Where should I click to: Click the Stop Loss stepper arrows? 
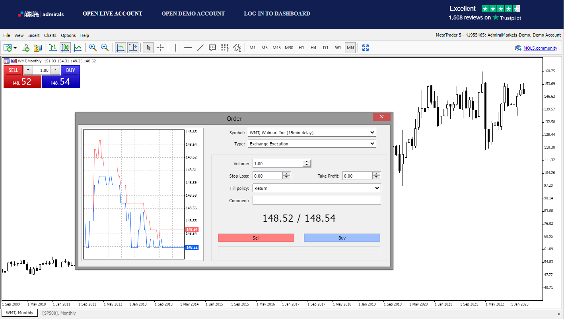coord(286,176)
